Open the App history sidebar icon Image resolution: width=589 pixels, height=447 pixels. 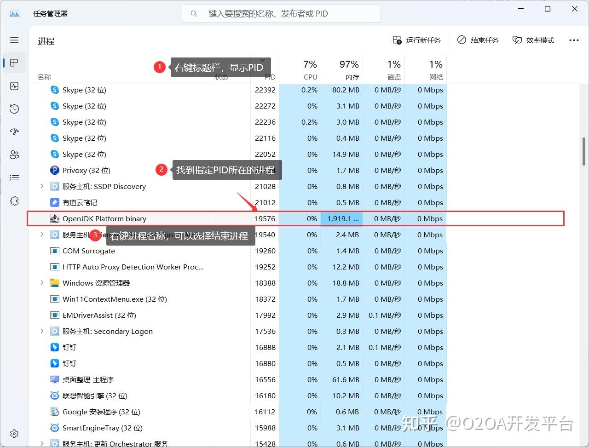coord(14,109)
